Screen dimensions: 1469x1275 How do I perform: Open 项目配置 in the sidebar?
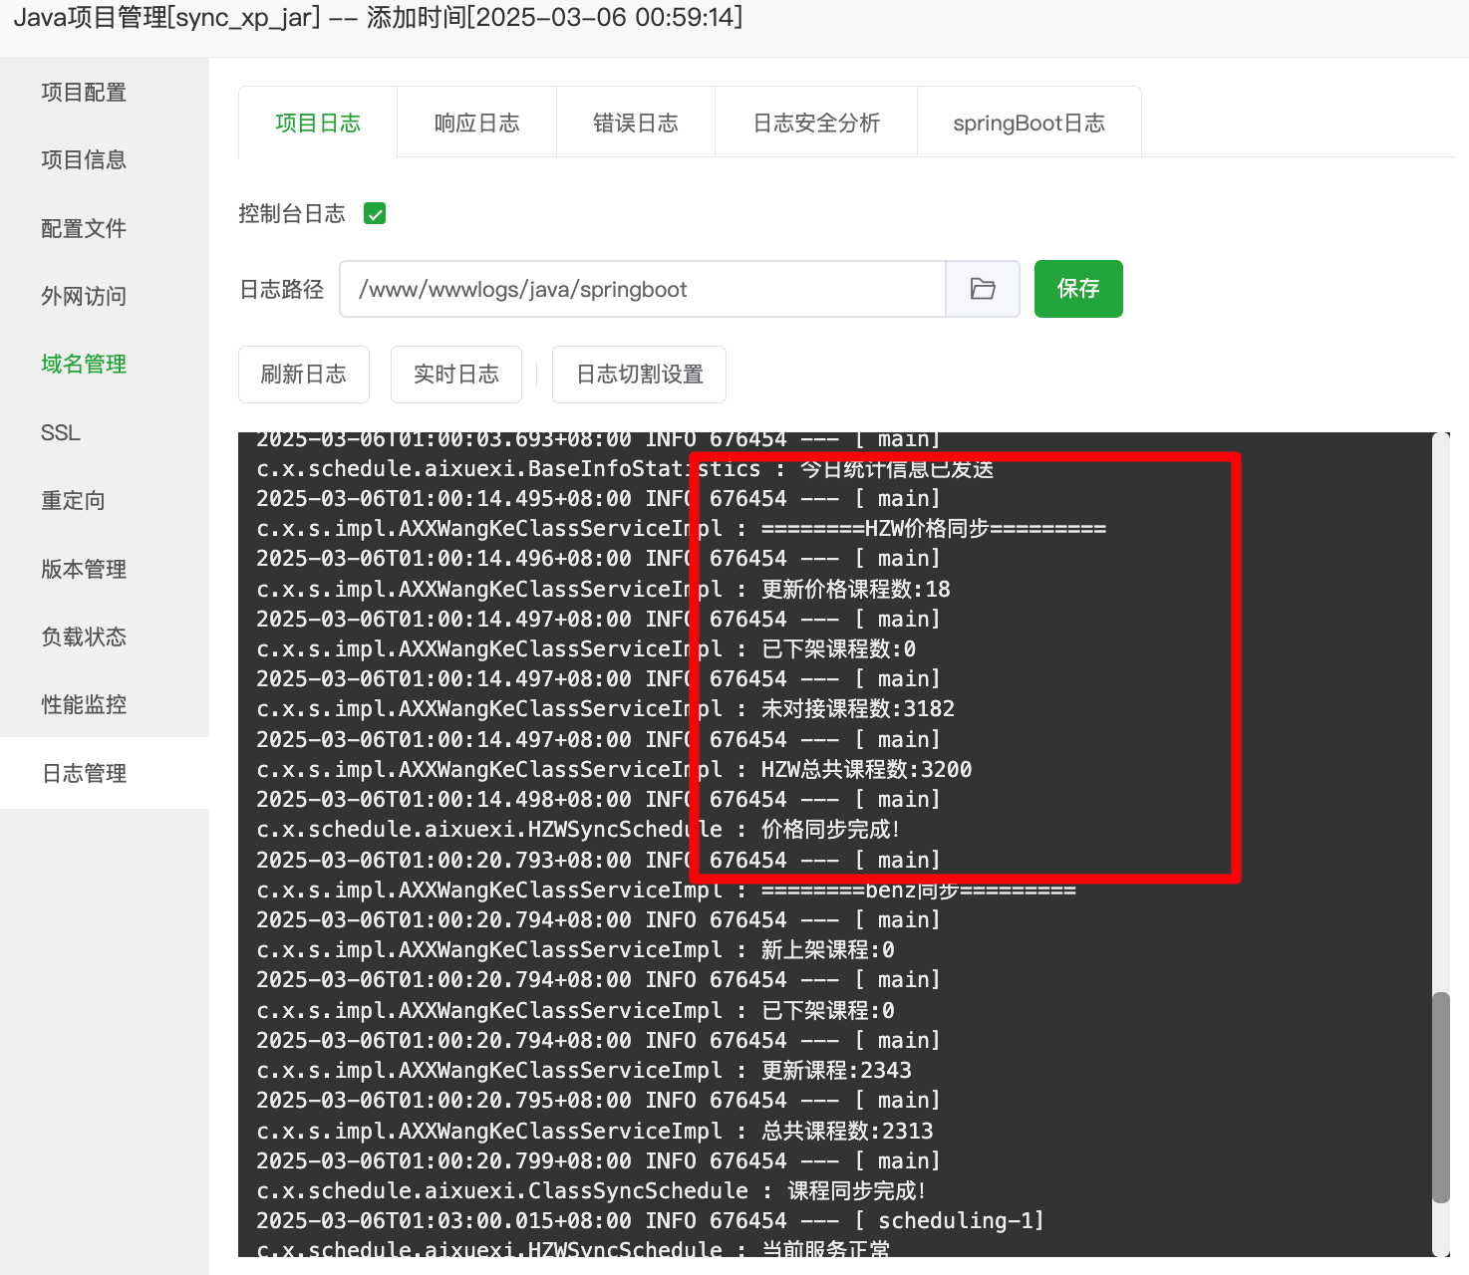84,93
